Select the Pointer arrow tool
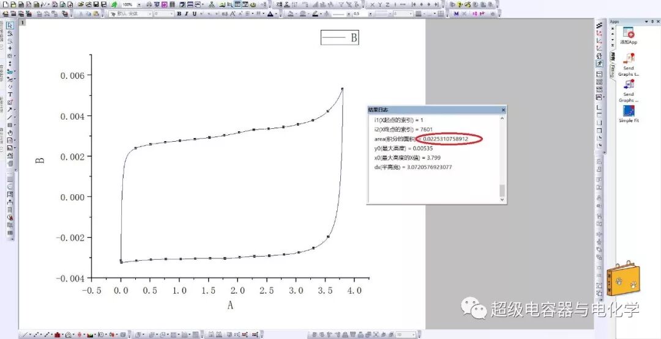Viewport: 661px width, 339px height. tap(10, 25)
